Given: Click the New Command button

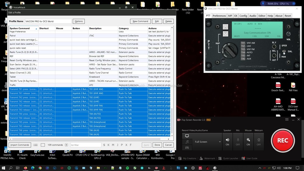Looking at the screenshot, I should coord(140,21).
